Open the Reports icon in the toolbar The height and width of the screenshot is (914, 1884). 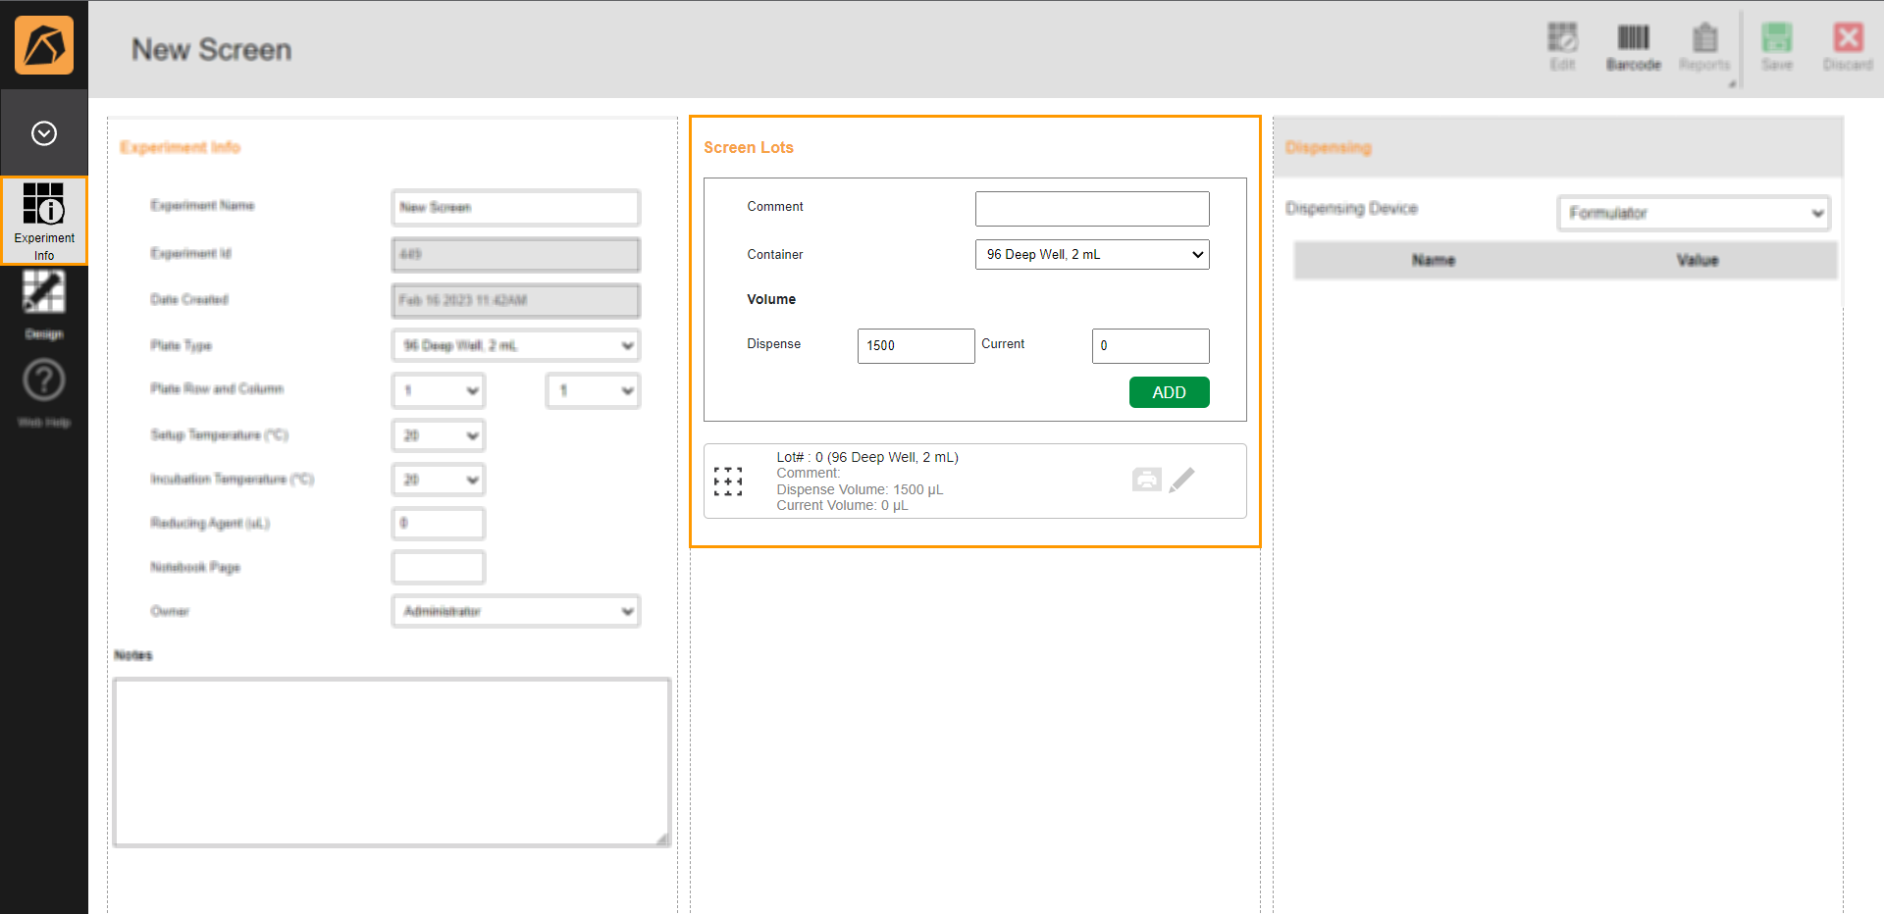(x=1704, y=44)
